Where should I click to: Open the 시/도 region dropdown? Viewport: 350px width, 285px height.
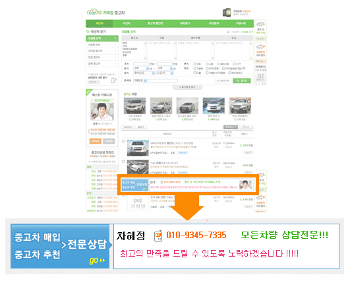click(144, 73)
